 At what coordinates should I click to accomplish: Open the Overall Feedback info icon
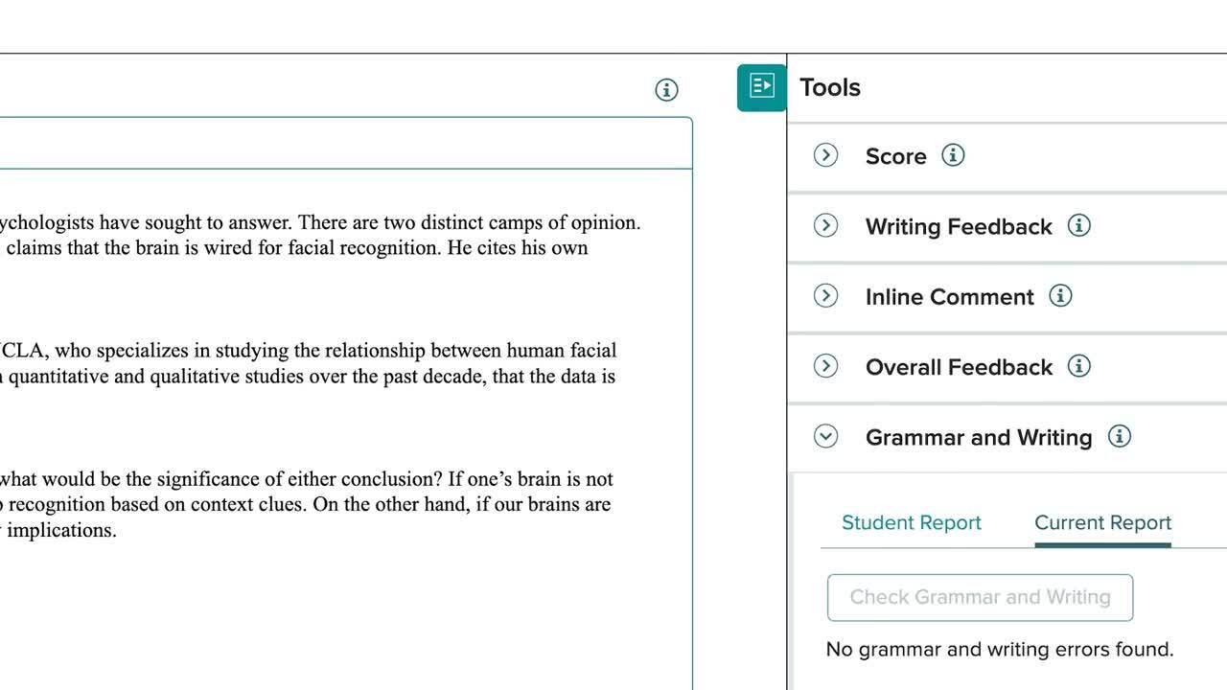tap(1078, 366)
